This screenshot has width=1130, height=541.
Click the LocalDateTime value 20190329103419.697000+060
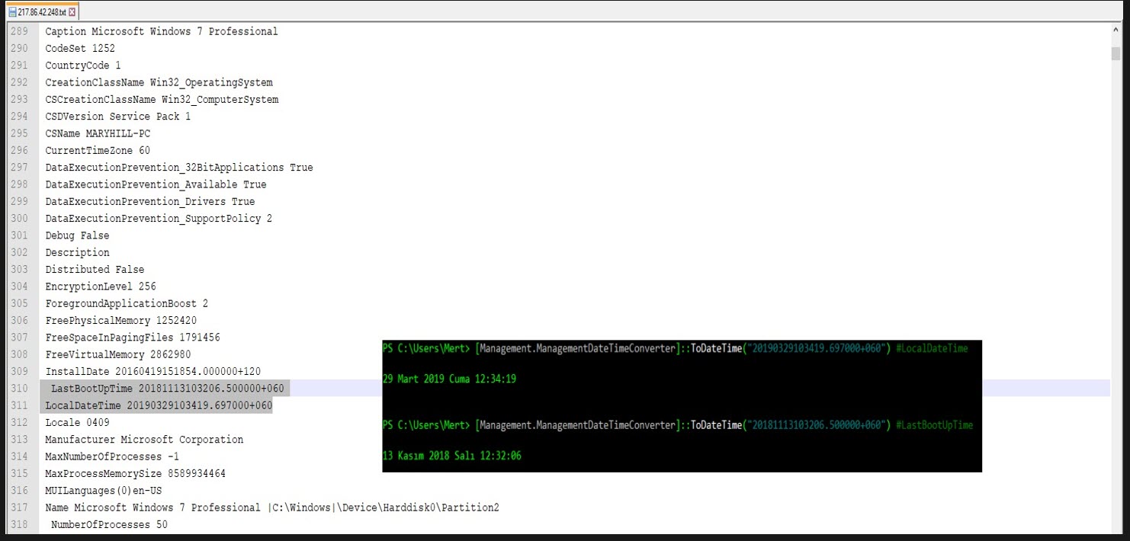tap(199, 405)
